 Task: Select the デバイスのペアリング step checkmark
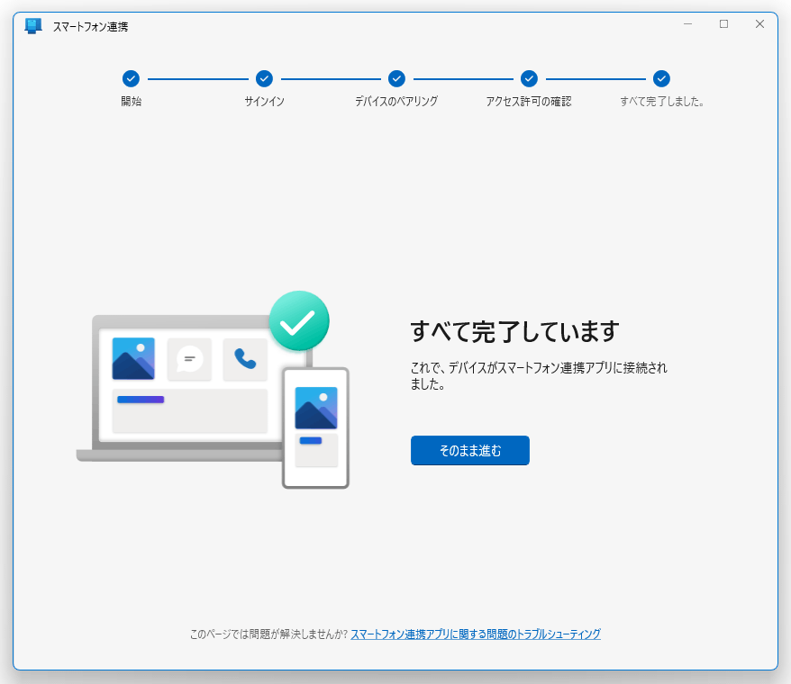pos(396,78)
